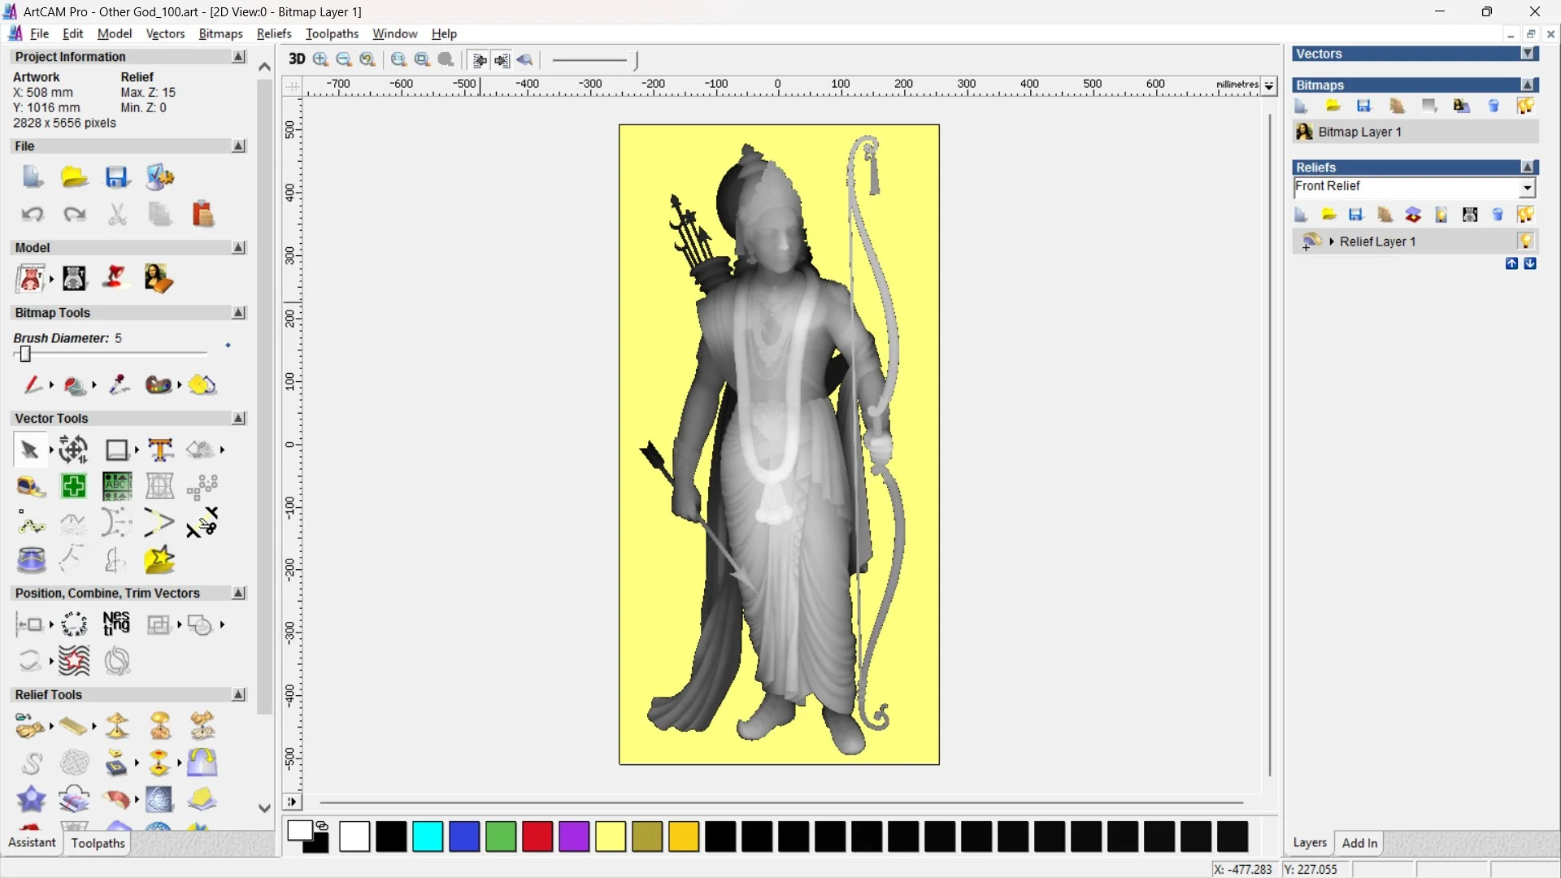
Task: Select the vector selection arrow tool
Action: pos(29,449)
